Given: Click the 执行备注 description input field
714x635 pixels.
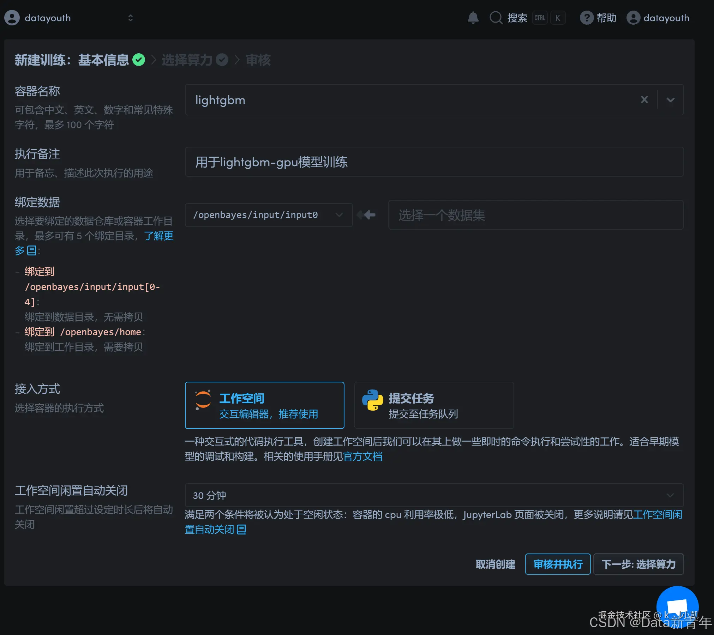Looking at the screenshot, I should [x=434, y=162].
